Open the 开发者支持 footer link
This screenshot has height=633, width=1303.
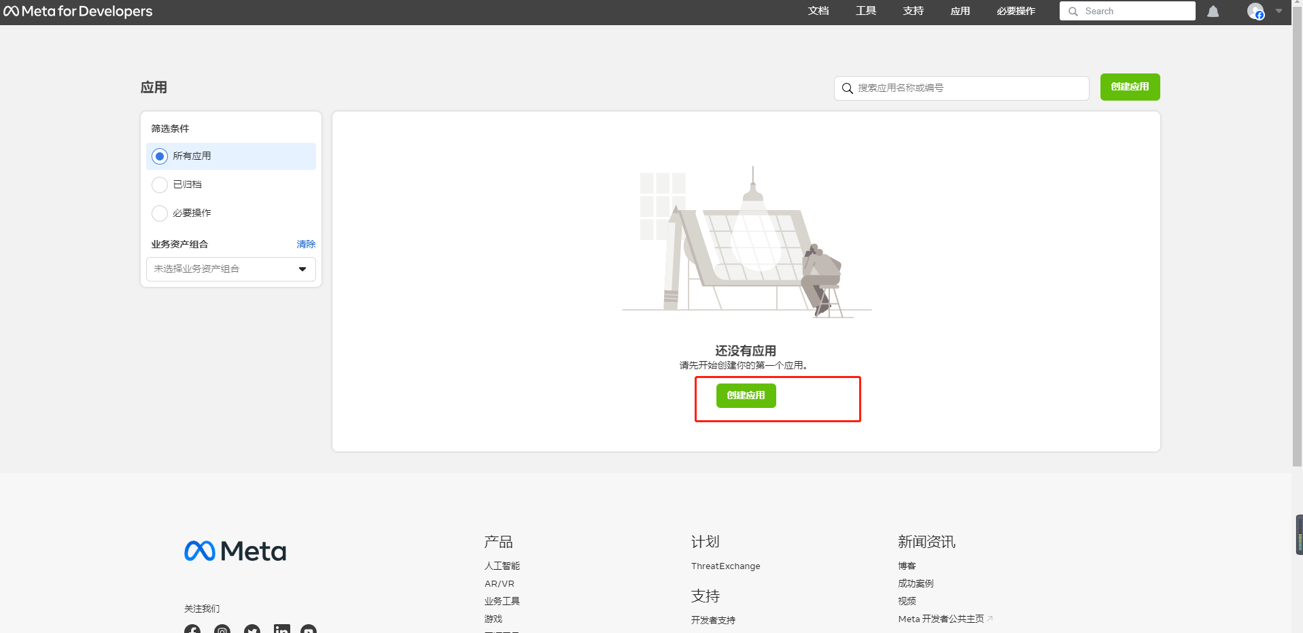click(x=714, y=620)
